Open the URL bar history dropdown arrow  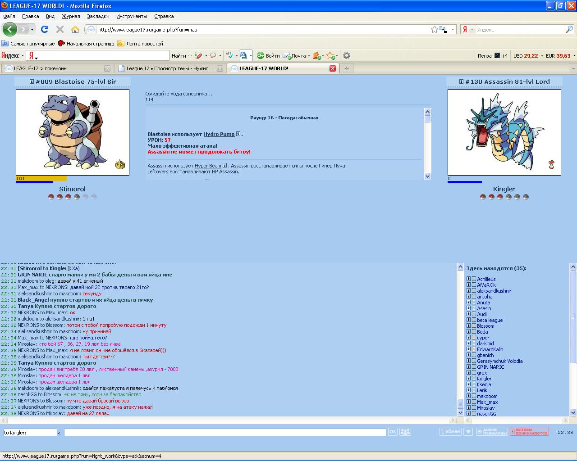[453, 30]
